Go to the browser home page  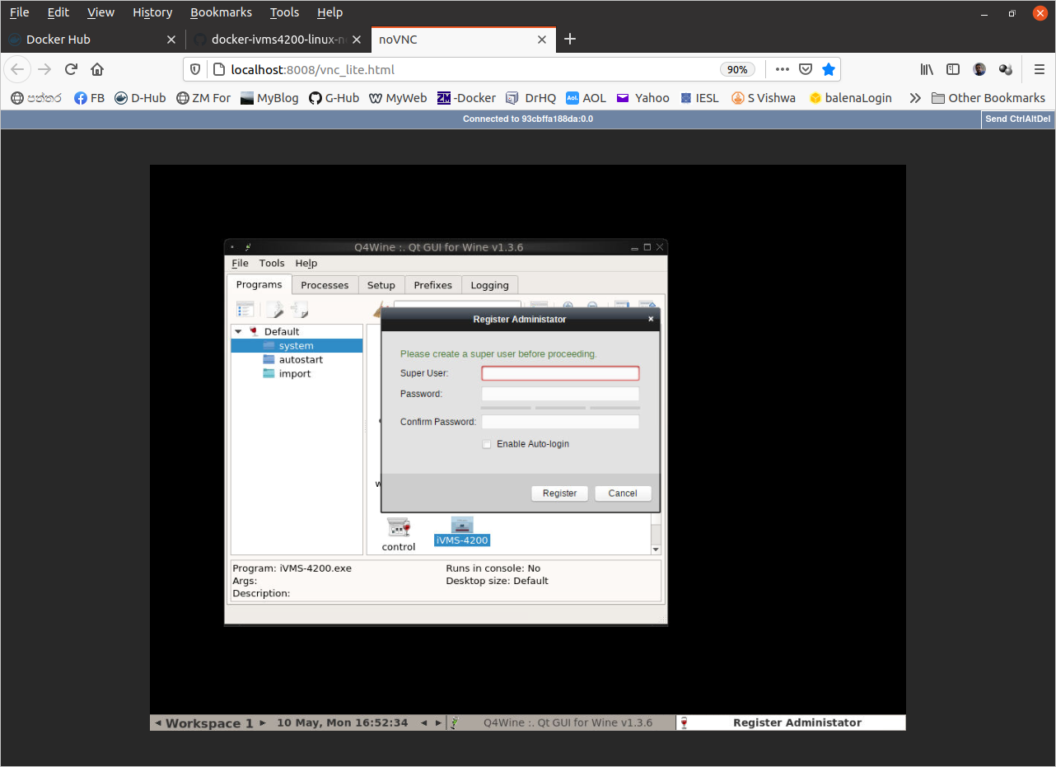coord(97,69)
